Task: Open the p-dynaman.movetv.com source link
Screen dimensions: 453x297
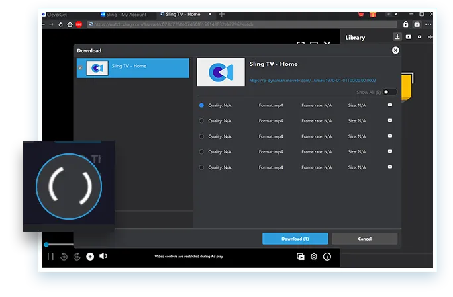Action: click(313, 81)
